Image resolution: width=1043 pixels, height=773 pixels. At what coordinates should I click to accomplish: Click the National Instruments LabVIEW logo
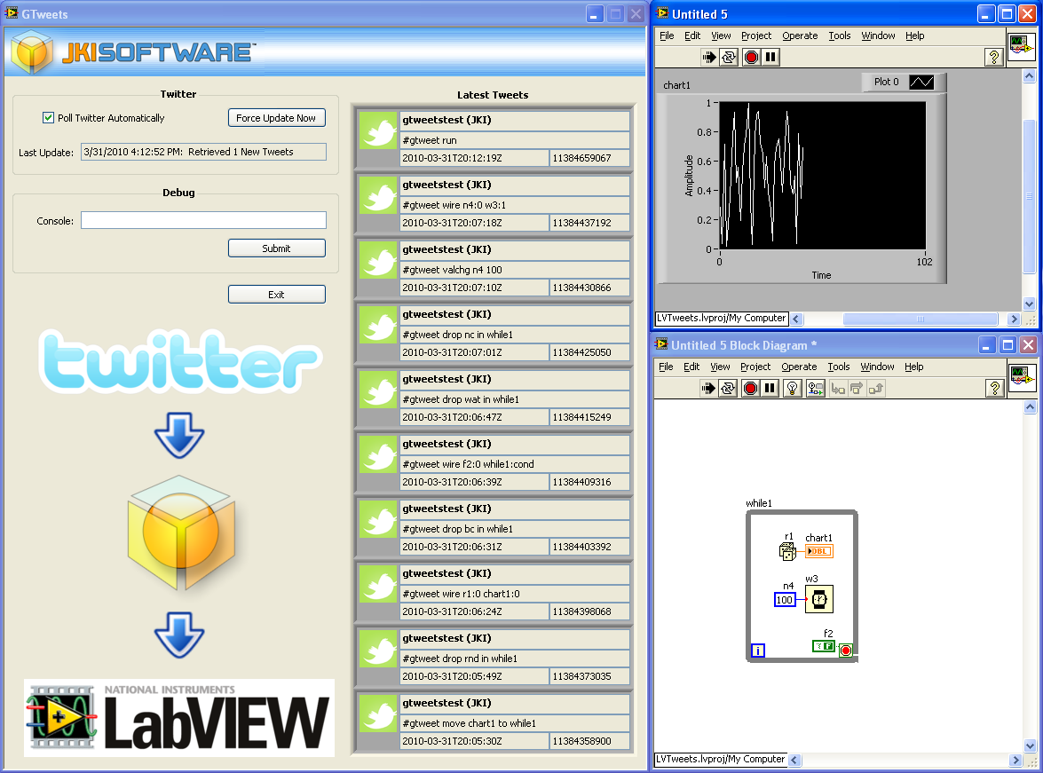click(x=179, y=718)
